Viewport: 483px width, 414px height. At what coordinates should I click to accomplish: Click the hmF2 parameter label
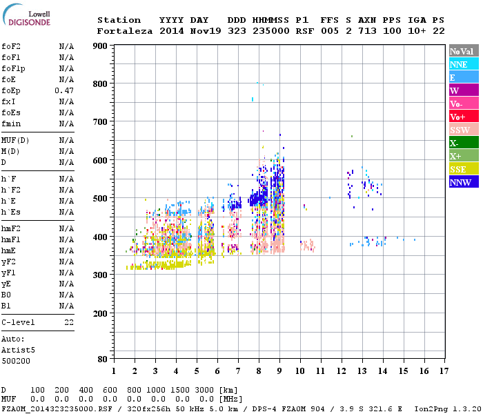[x=11, y=228]
